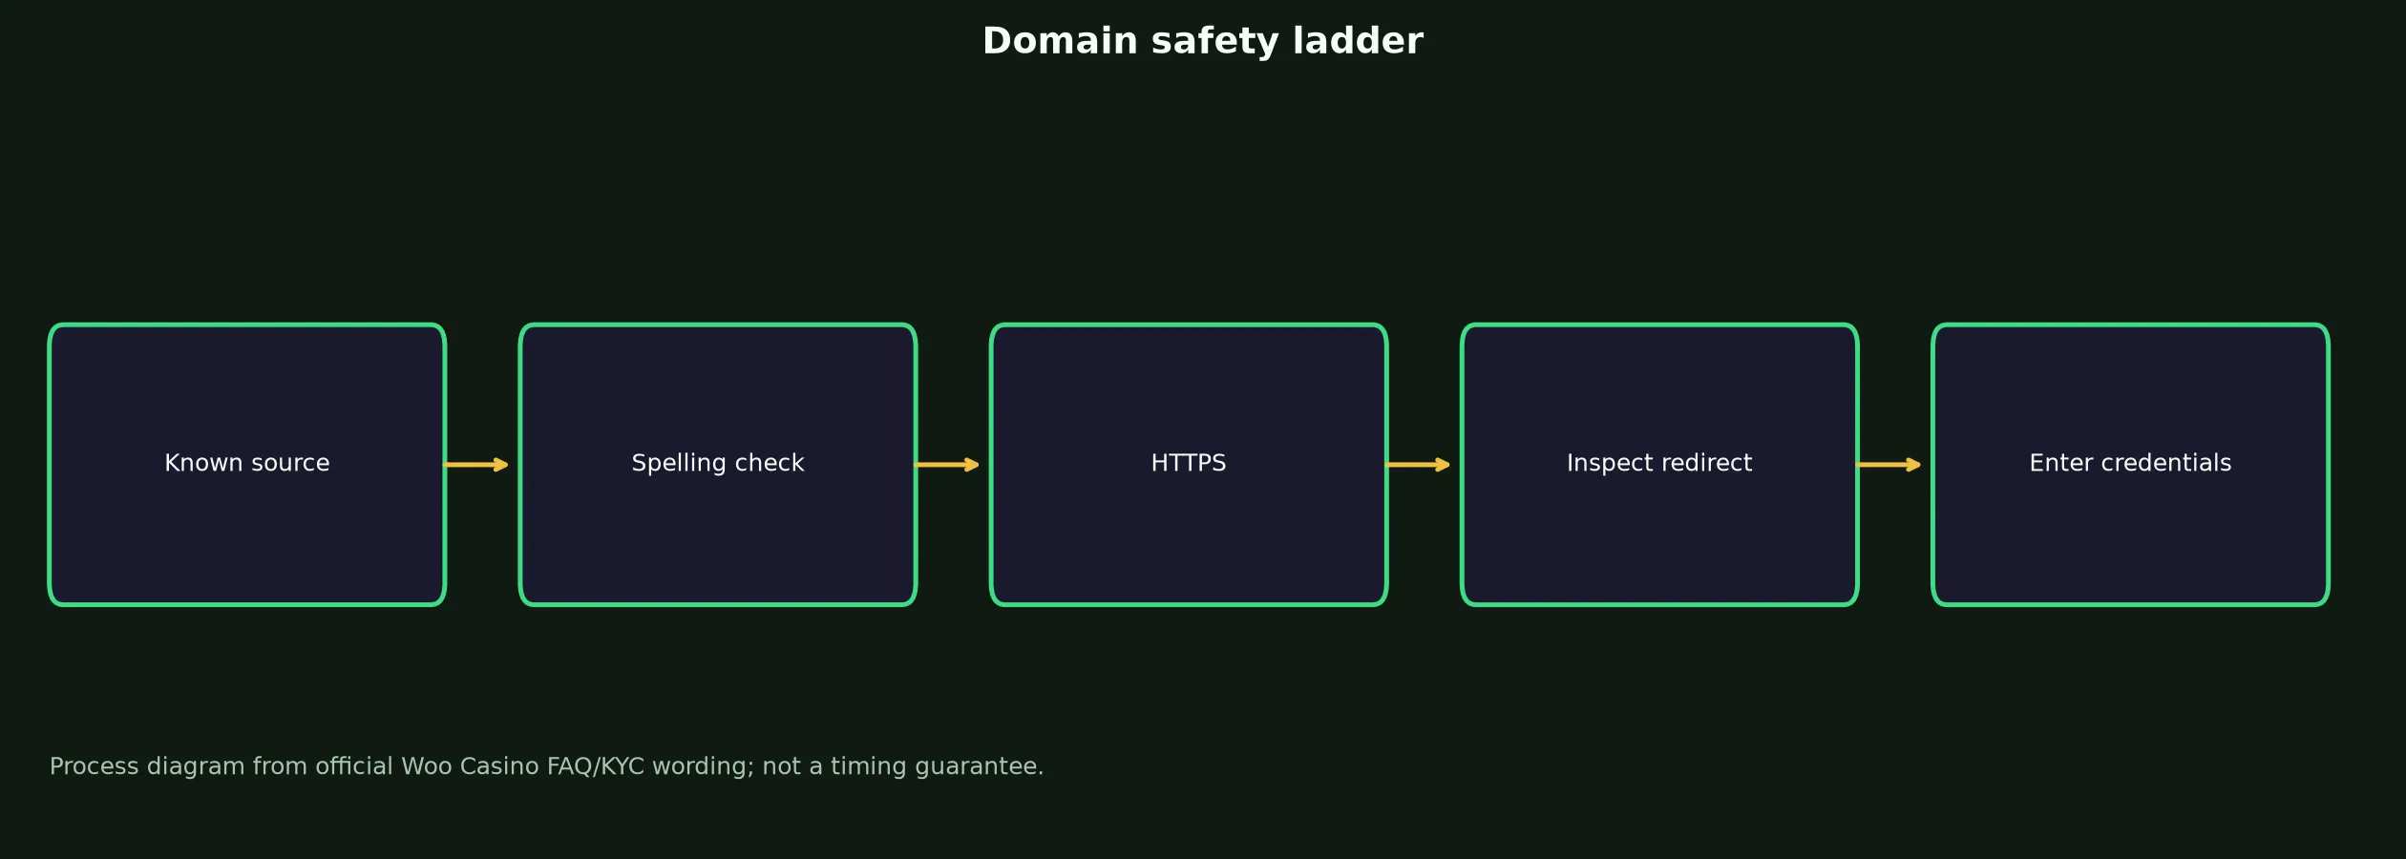The image size is (2406, 859).
Task: Click the 'Inspect redirect' step box
Action: [1659, 465]
